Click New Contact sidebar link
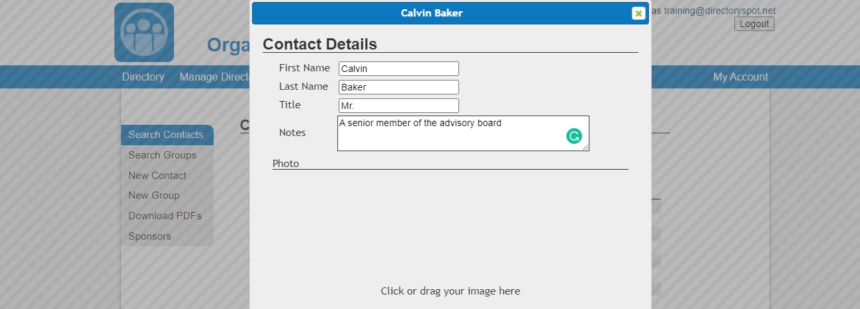The height and width of the screenshot is (309, 860). [x=157, y=176]
